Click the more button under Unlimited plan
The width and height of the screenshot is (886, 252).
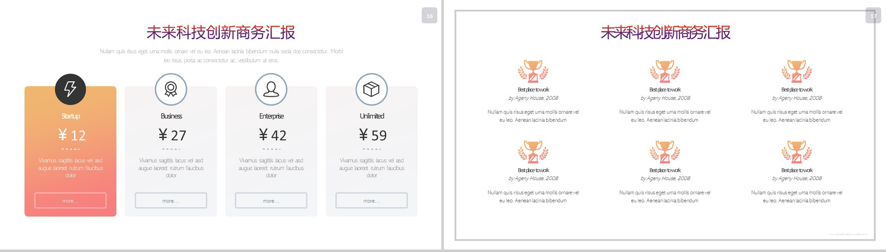pos(371,201)
